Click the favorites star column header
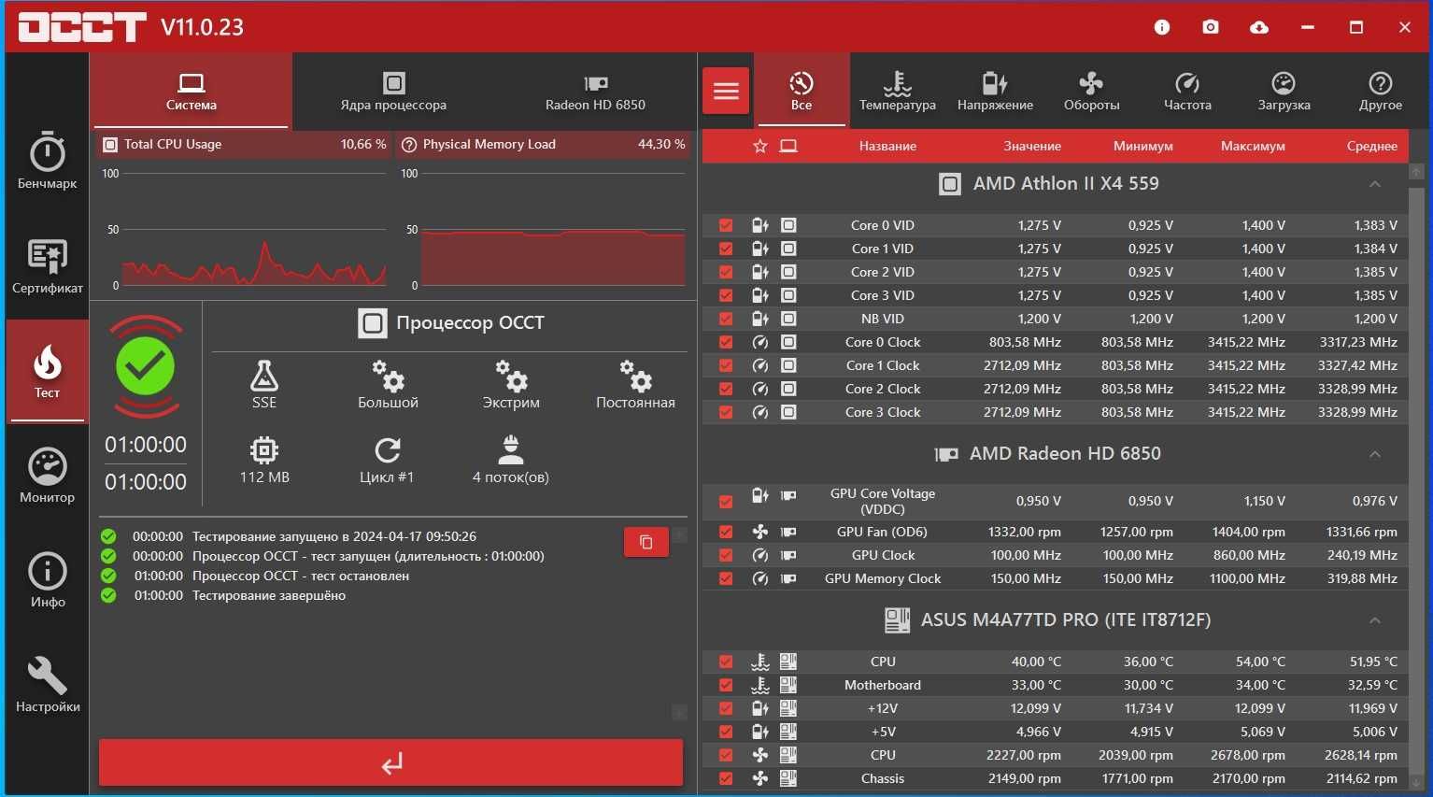The image size is (1433, 797). pos(760,146)
